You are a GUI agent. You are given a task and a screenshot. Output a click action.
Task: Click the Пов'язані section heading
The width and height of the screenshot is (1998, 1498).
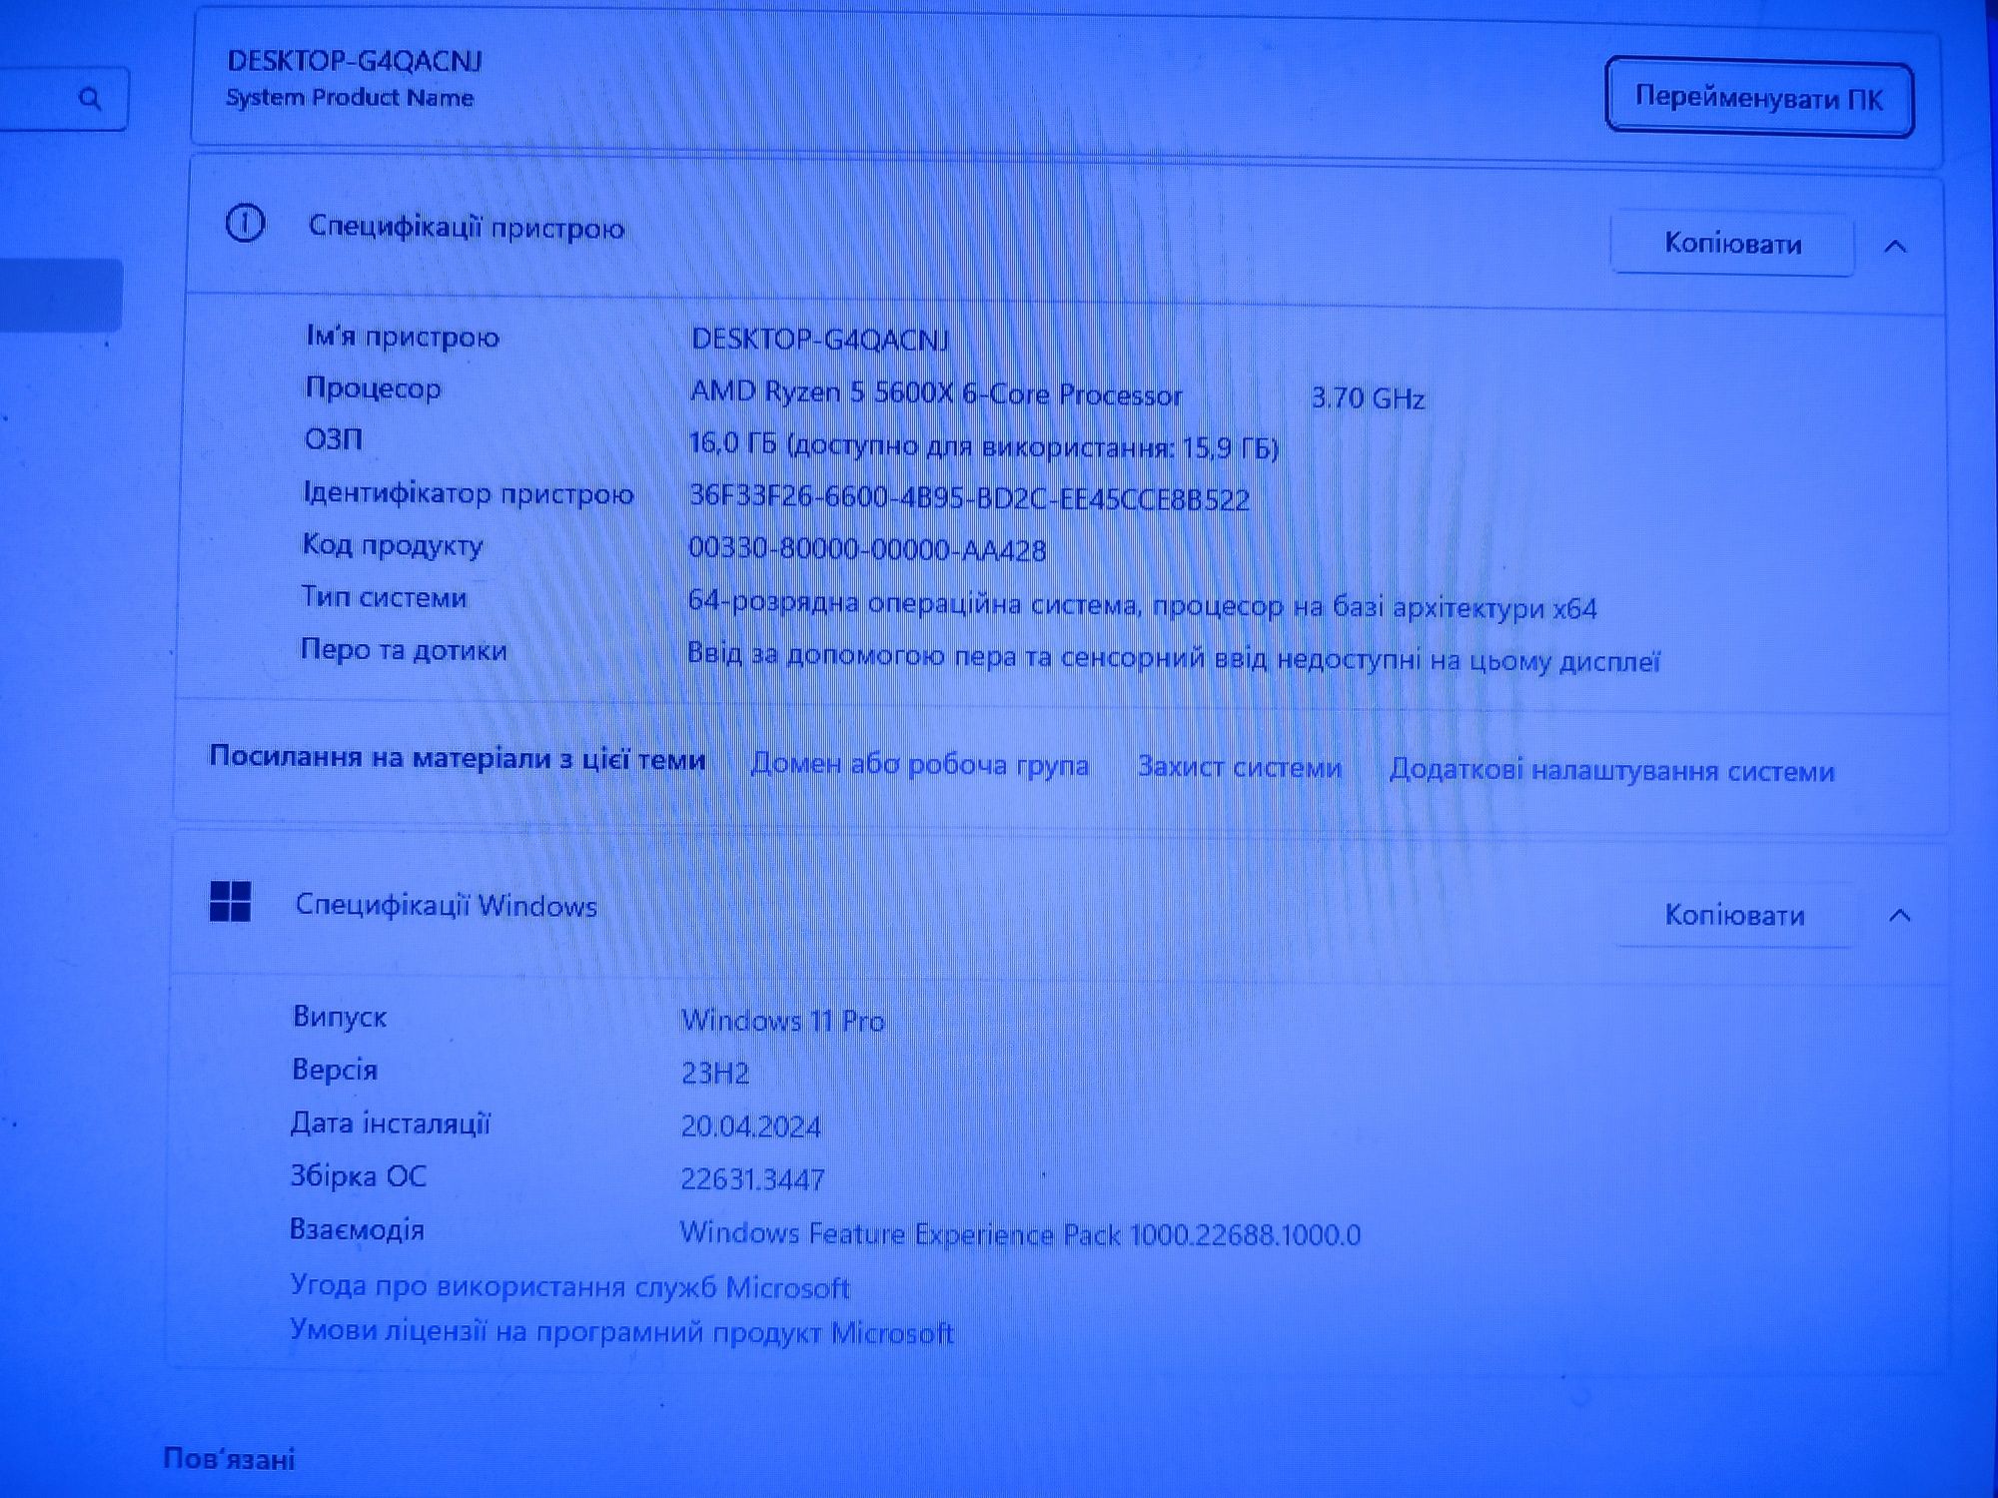[229, 1459]
